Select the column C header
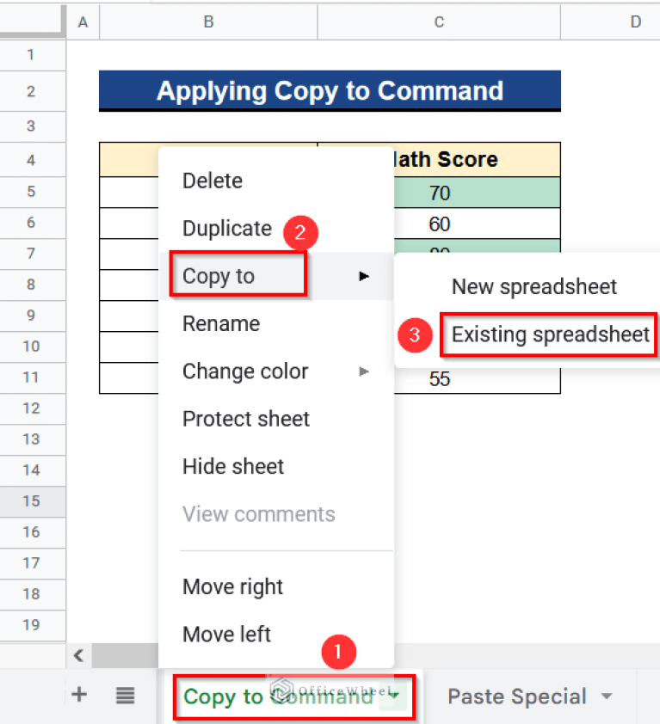Screen dimensions: 660x724 coord(439,22)
